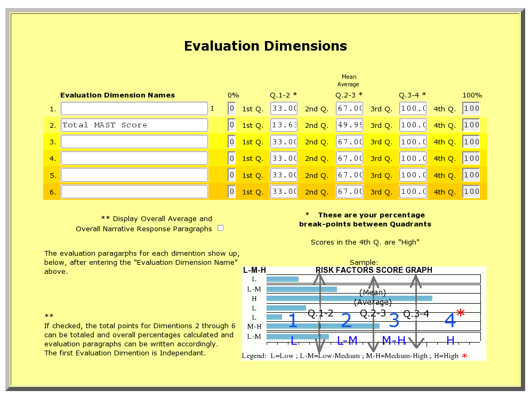Image resolution: width=531 pixels, height=398 pixels.
Task: Focus the row 4 dimension name field
Action: [x=134, y=158]
